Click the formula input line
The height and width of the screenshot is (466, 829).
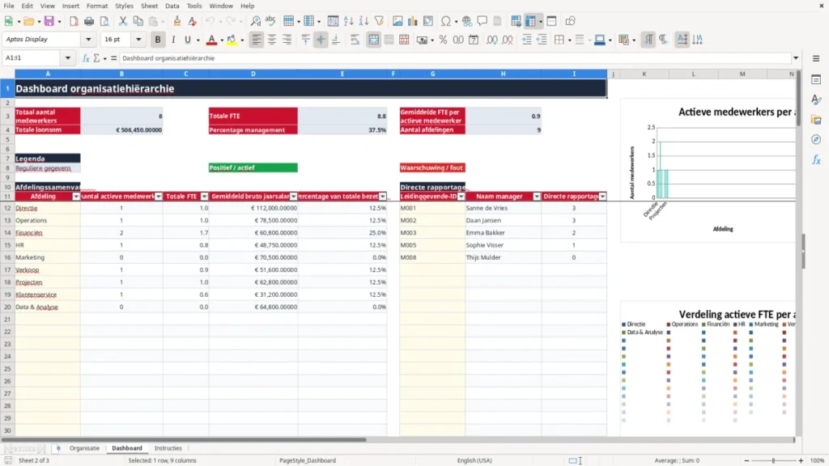(x=455, y=58)
